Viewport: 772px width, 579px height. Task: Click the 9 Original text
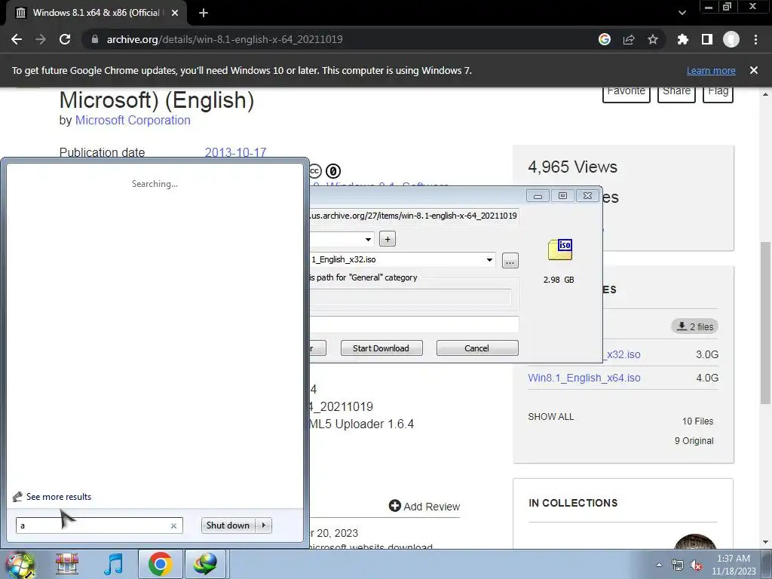tap(694, 440)
